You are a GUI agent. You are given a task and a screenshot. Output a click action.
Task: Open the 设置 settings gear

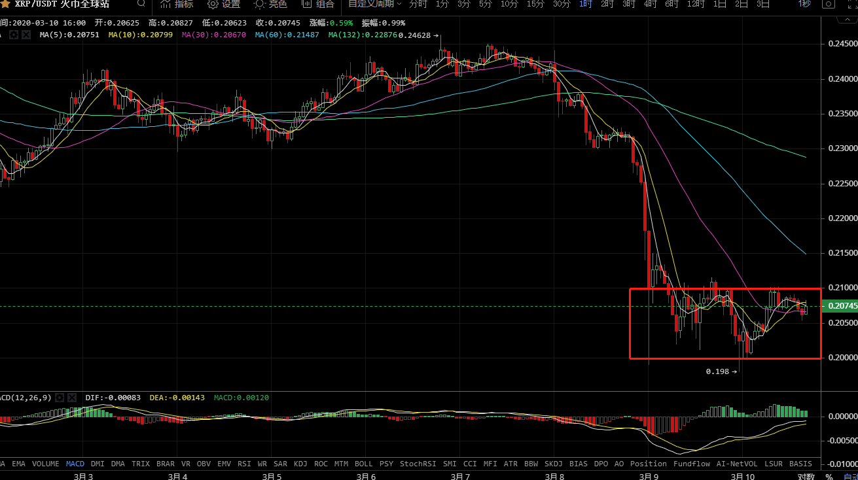coord(224,4)
